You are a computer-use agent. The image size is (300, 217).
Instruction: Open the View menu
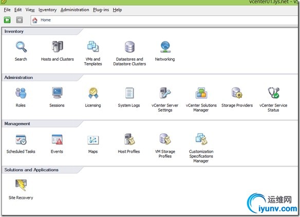(x=30, y=10)
